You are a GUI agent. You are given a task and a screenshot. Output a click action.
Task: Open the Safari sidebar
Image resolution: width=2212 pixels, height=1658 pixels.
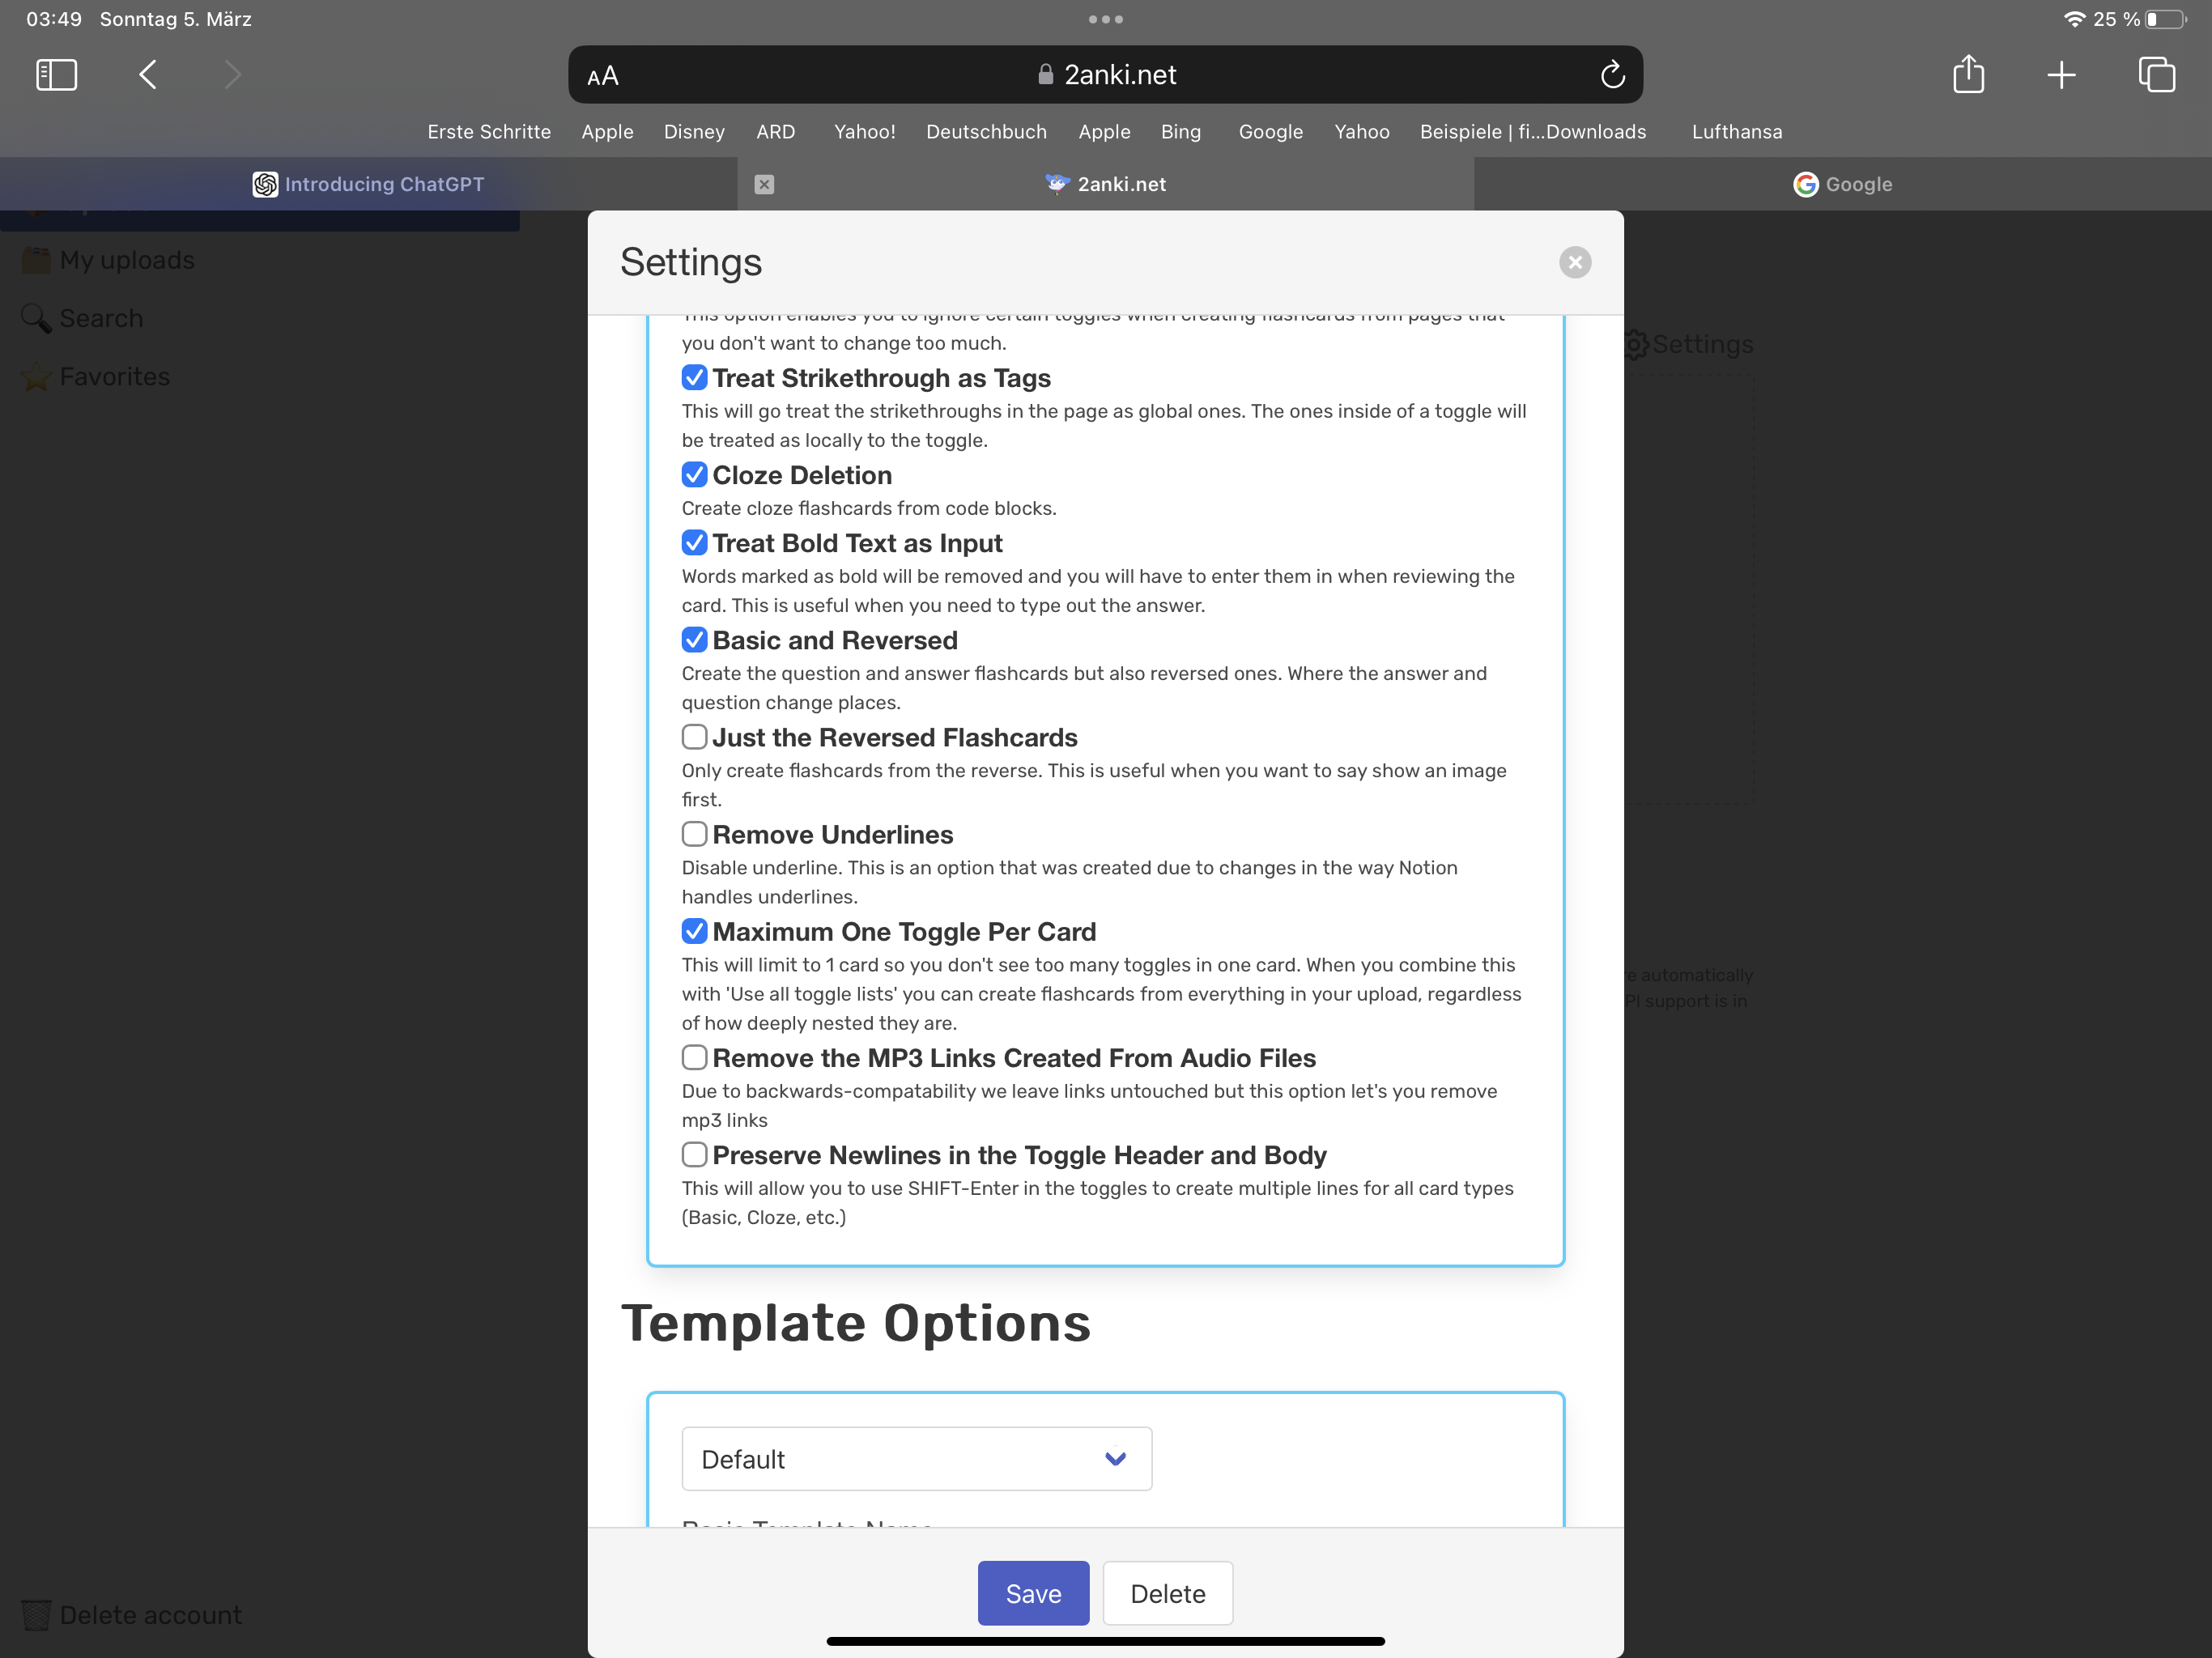[56, 74]
